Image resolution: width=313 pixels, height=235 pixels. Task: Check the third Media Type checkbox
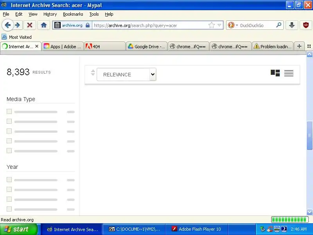pyautogui.click(x=9, y=131)
